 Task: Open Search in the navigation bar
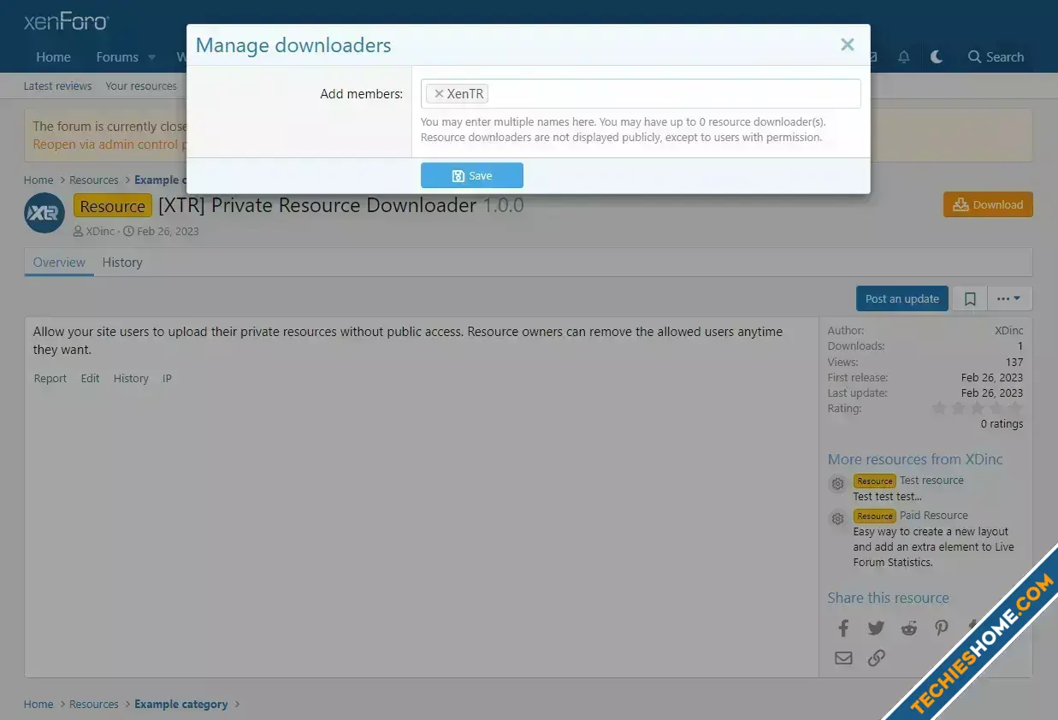(996, 57)
